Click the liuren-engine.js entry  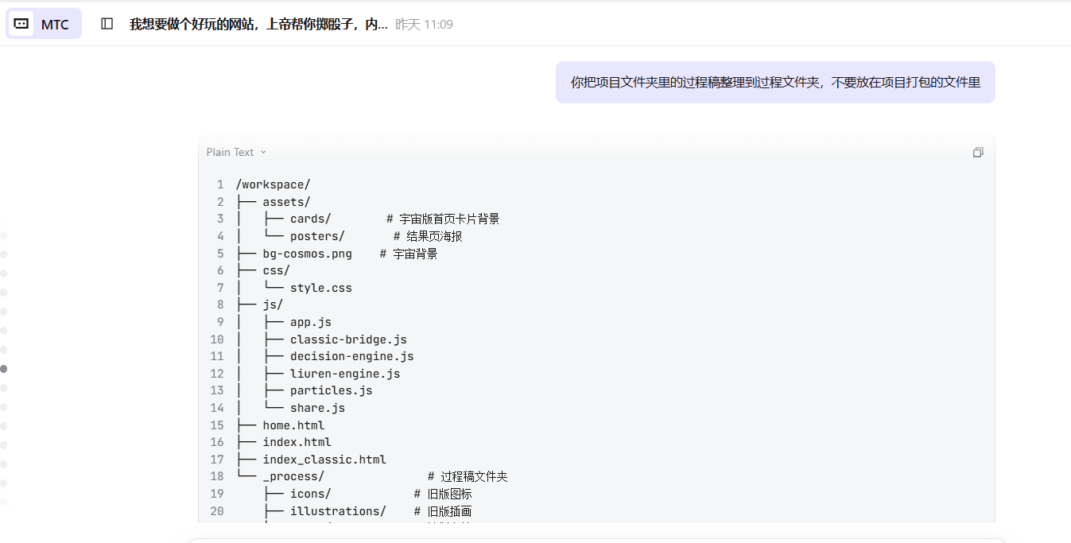(344, 374)
